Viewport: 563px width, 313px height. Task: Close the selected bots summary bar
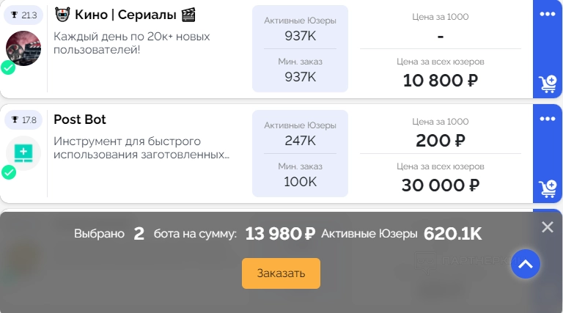coord(547,227)
